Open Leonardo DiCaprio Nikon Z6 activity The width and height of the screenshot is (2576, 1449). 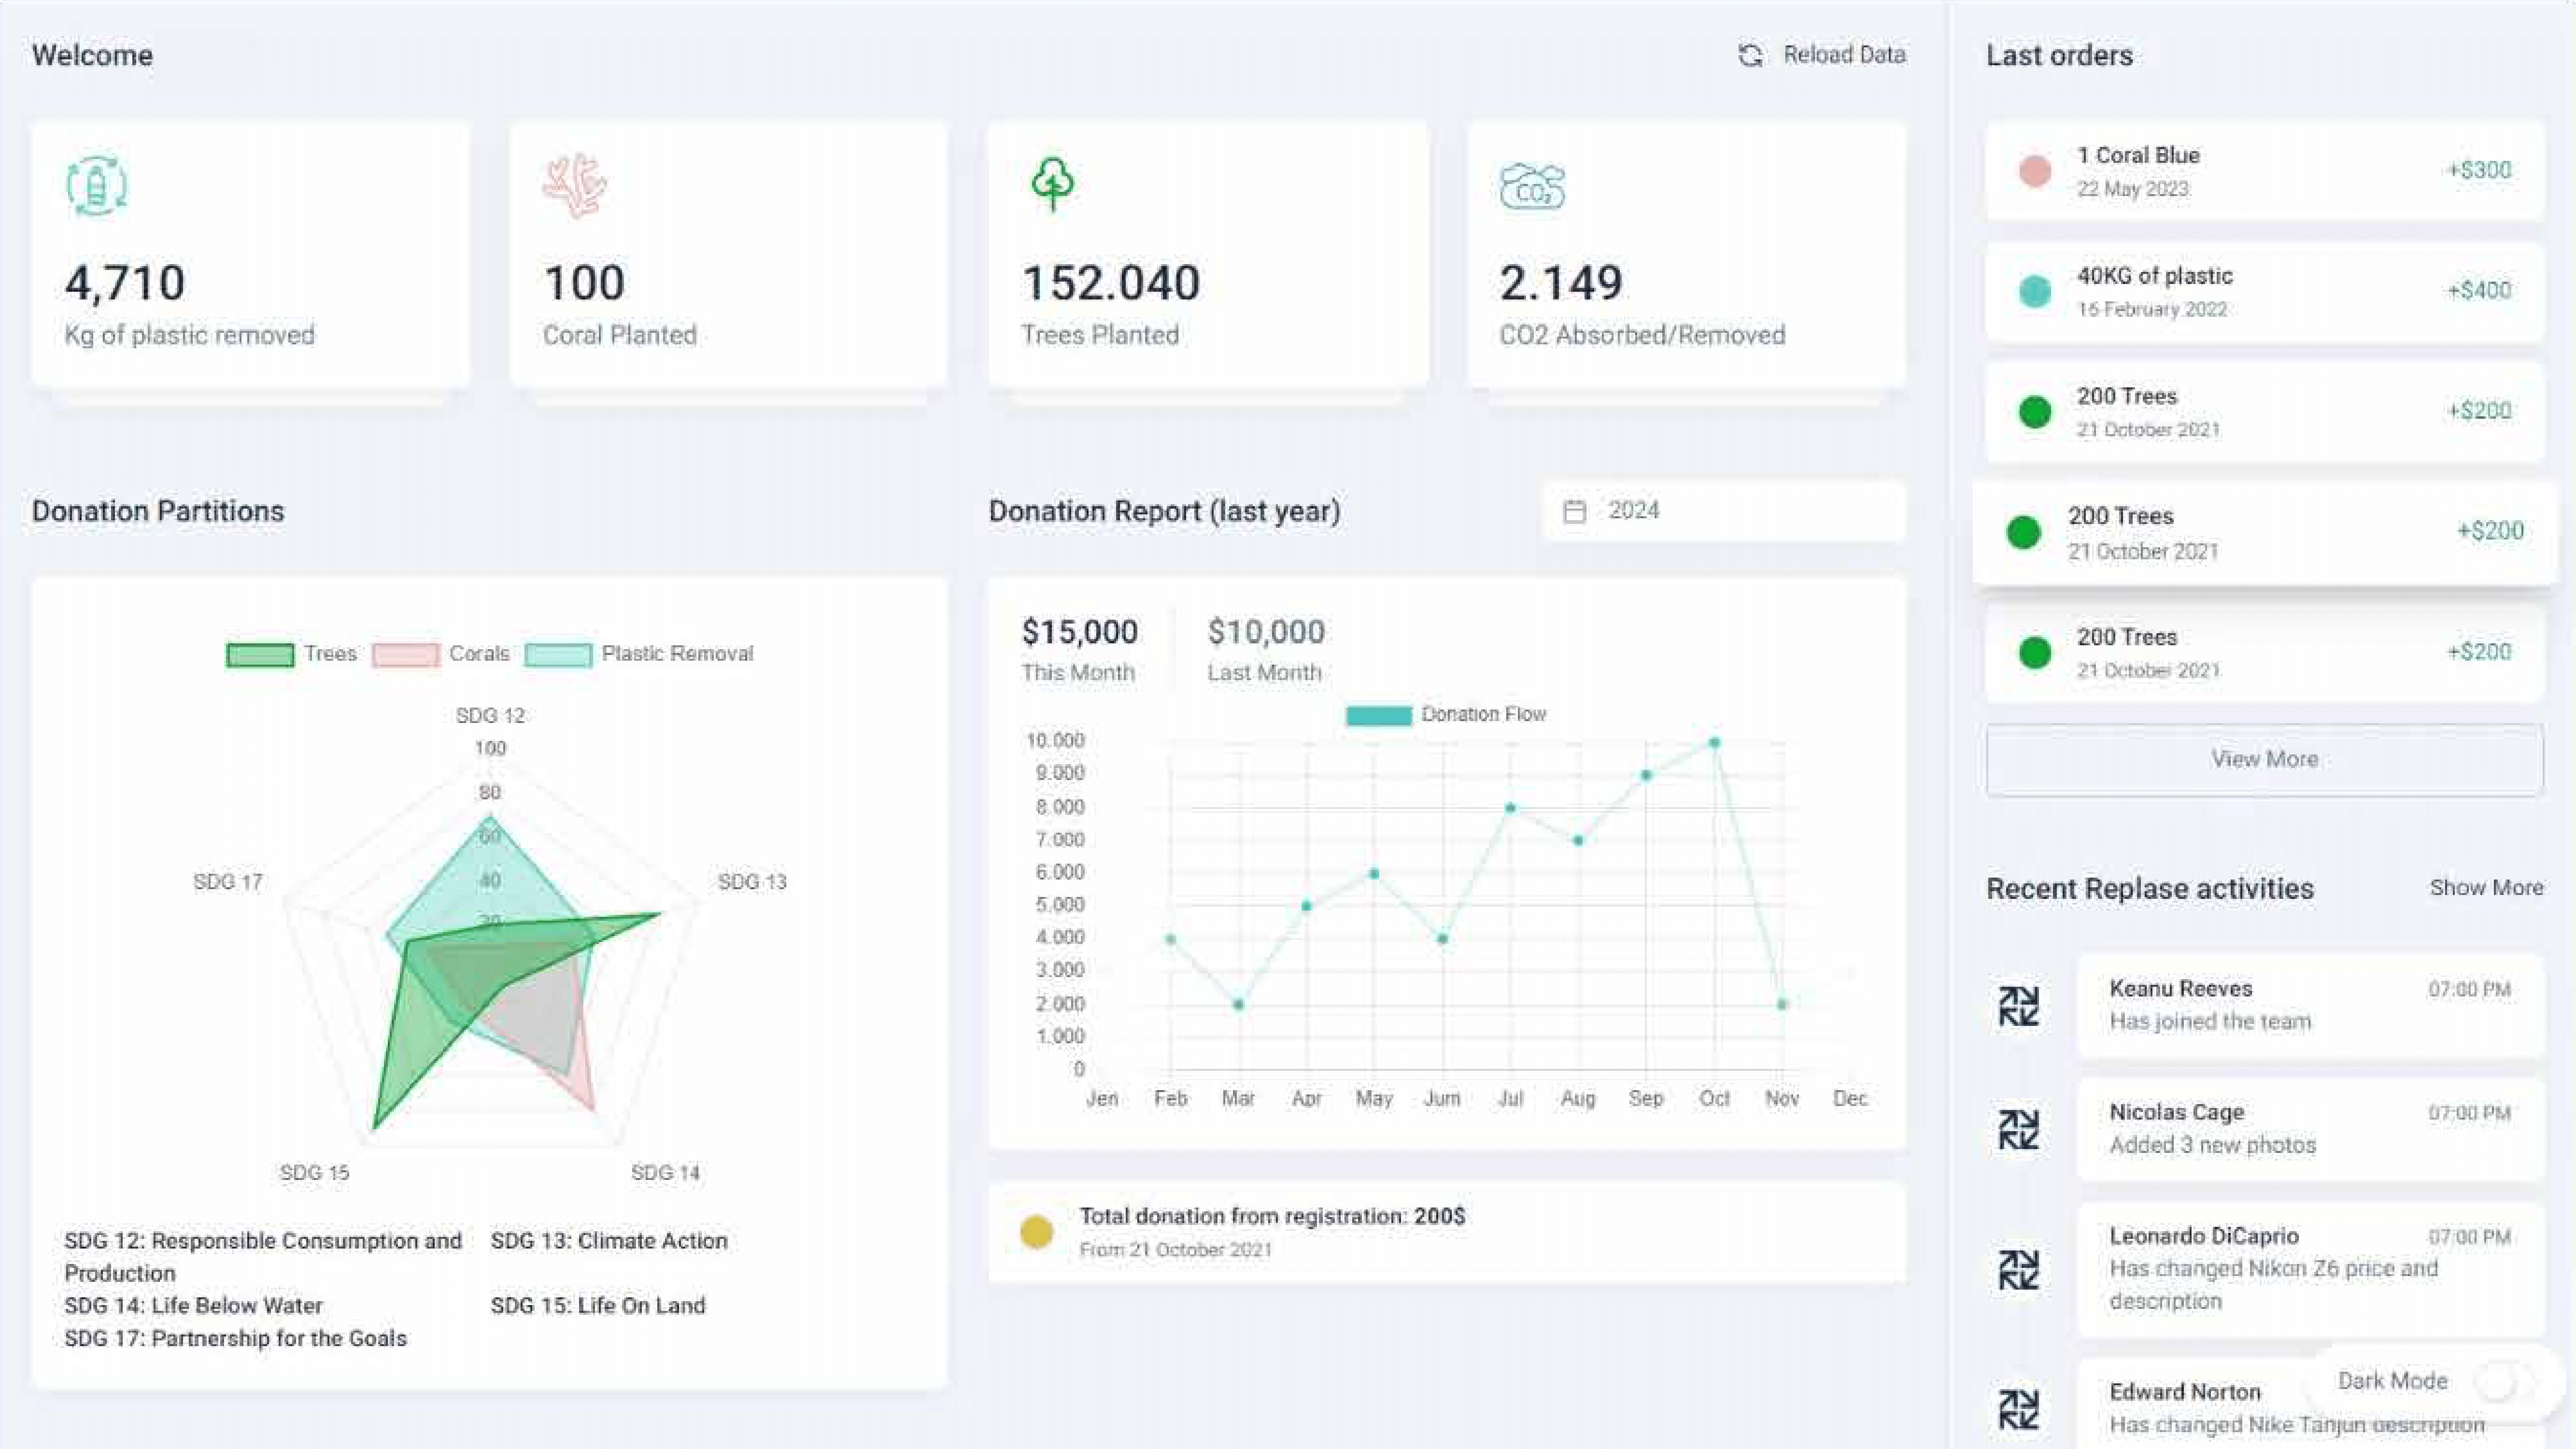coord(2310,1270)
